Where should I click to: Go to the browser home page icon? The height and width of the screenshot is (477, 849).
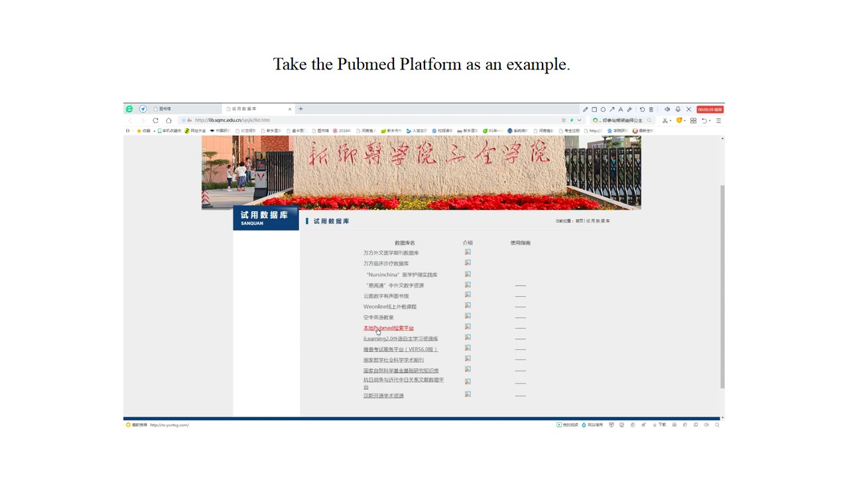168,121
